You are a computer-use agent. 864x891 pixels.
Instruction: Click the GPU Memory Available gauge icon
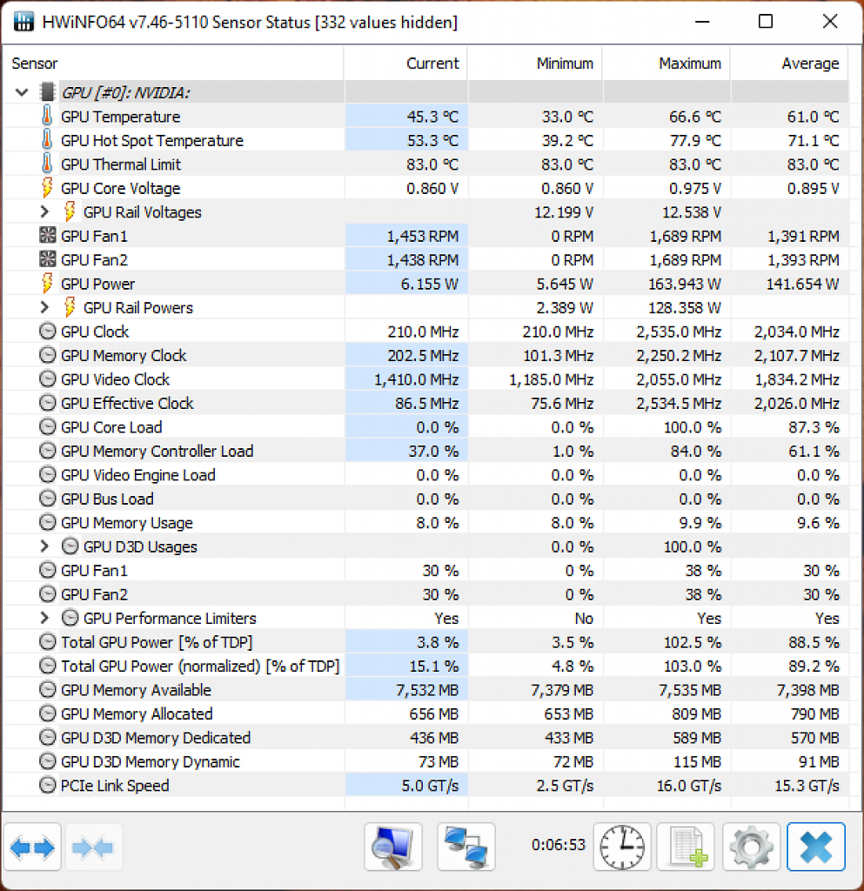coord(47,689)
